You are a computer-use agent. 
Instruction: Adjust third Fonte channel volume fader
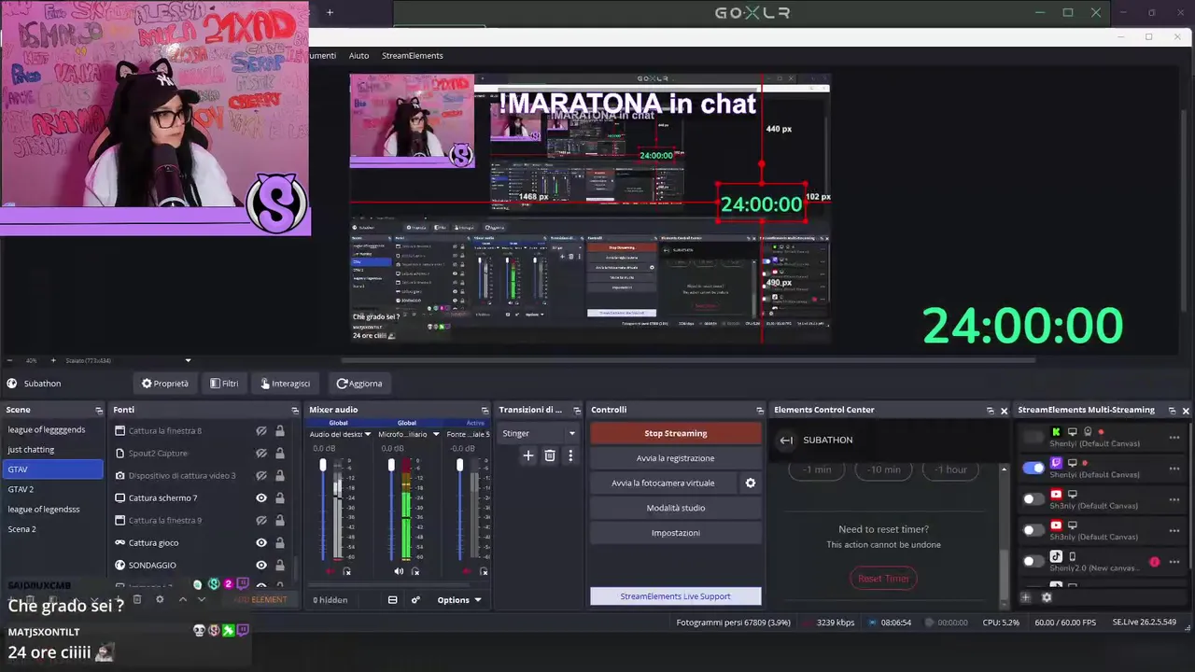tap(459, 465)
